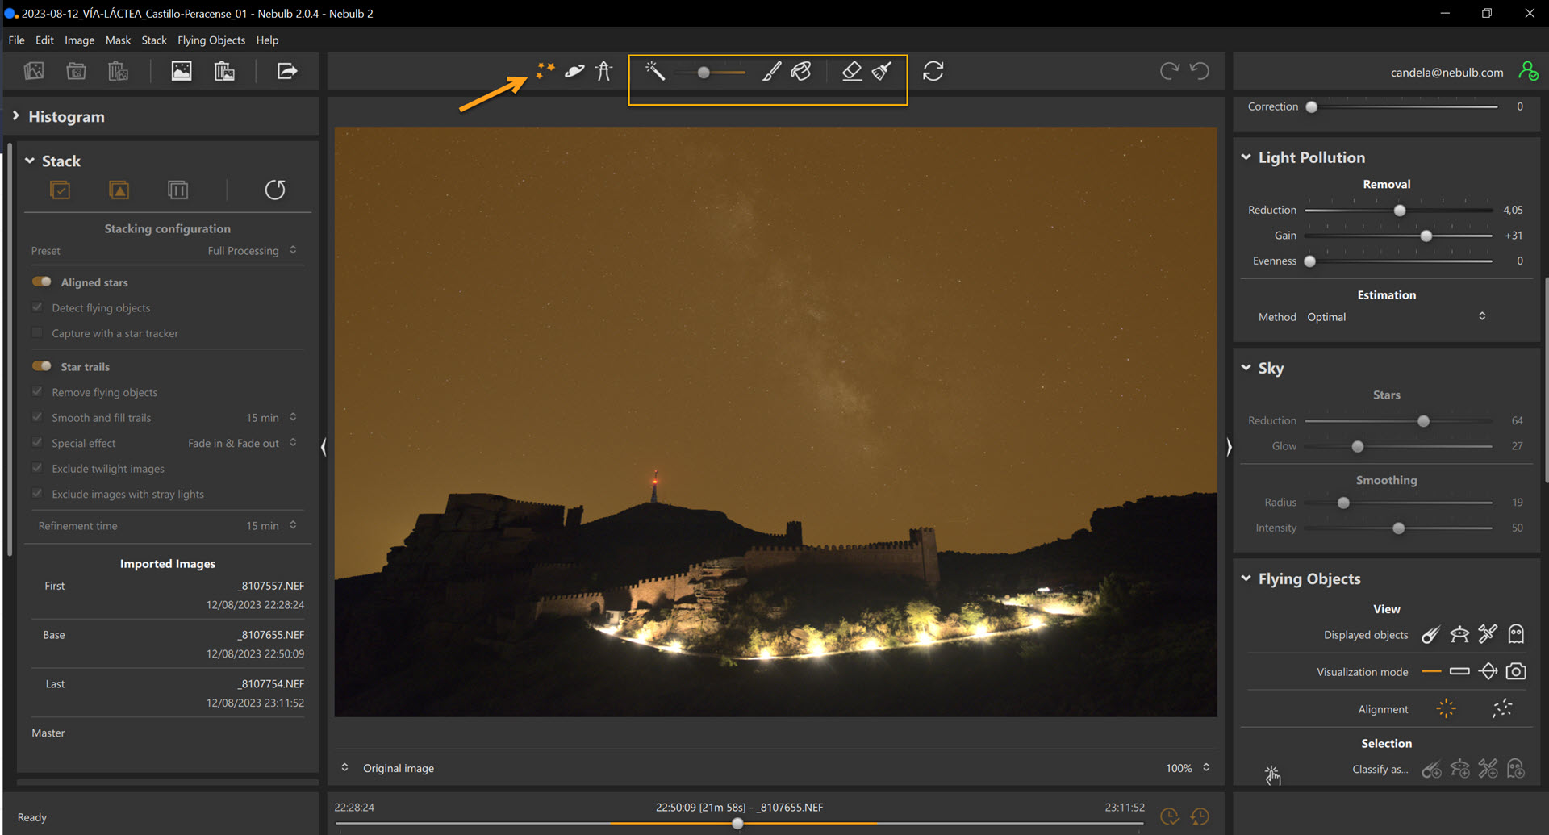This screenshot has height=835, width=1549.
Task: Click the refresh processing icon
Action: click(x=933, y=72)
